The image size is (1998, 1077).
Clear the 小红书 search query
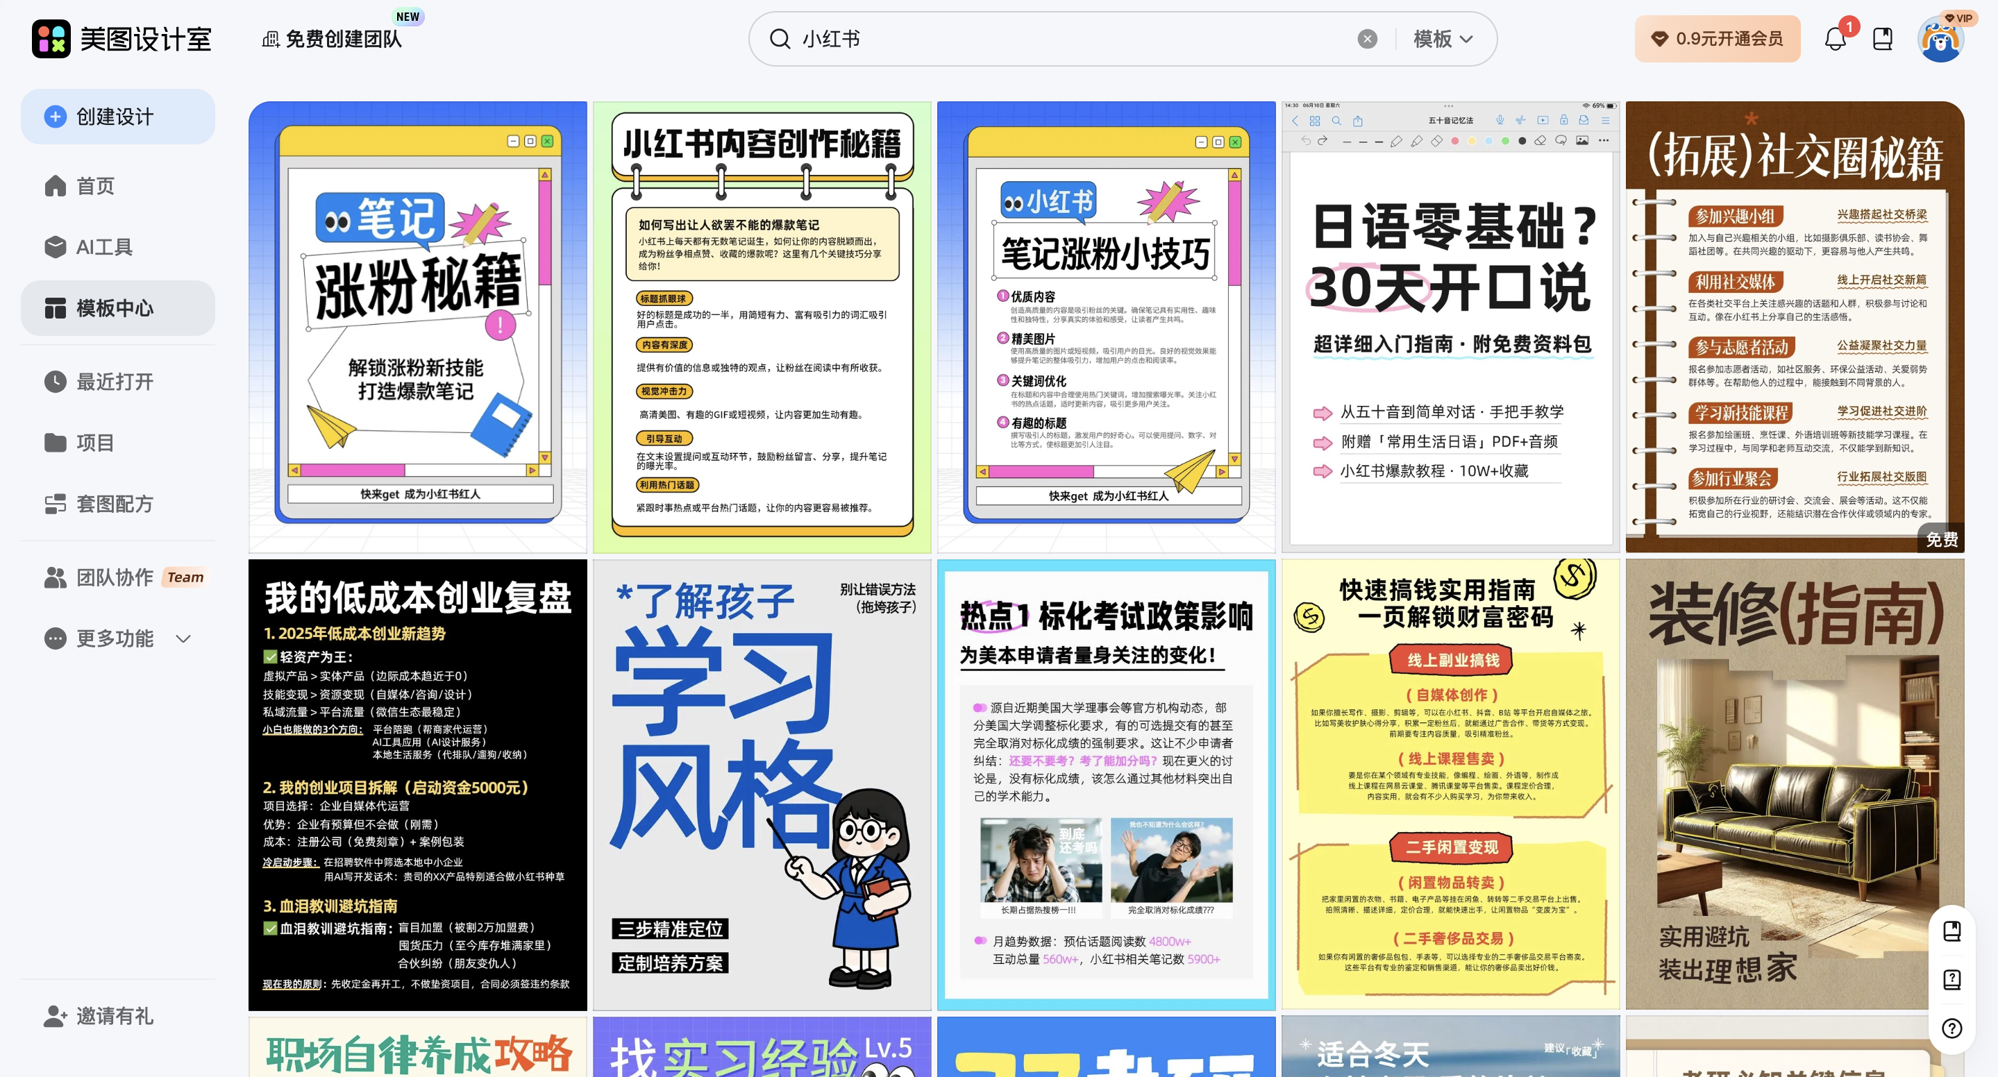coord(1368,39)
